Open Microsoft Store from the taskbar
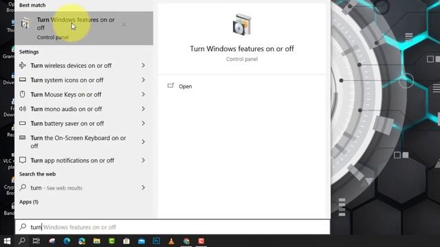This screenshot has width=440, height=247. pos(126,241)
